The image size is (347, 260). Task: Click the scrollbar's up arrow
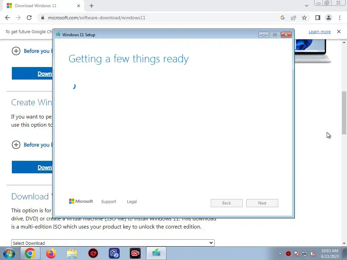[344, 42]
